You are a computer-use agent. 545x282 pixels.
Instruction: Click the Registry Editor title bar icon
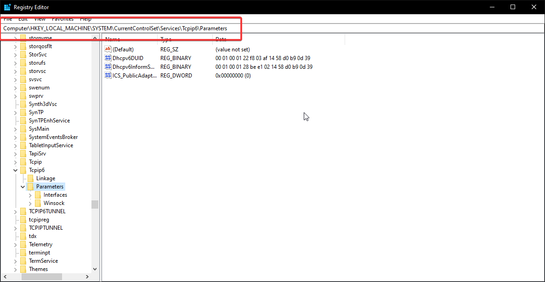coord(7,7)
